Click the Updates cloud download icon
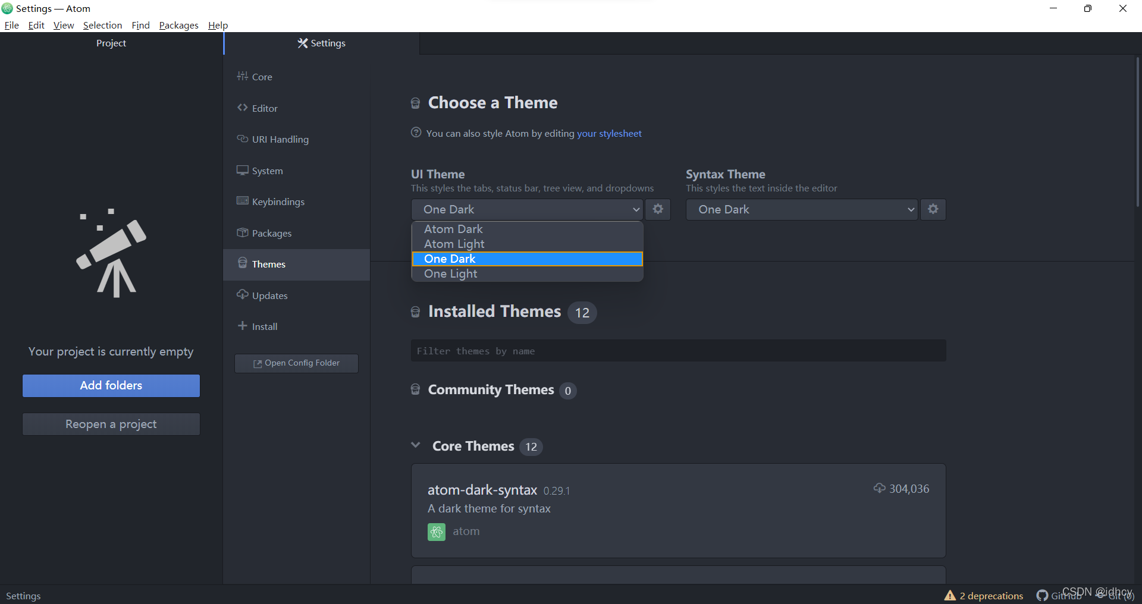 point(242,295)
